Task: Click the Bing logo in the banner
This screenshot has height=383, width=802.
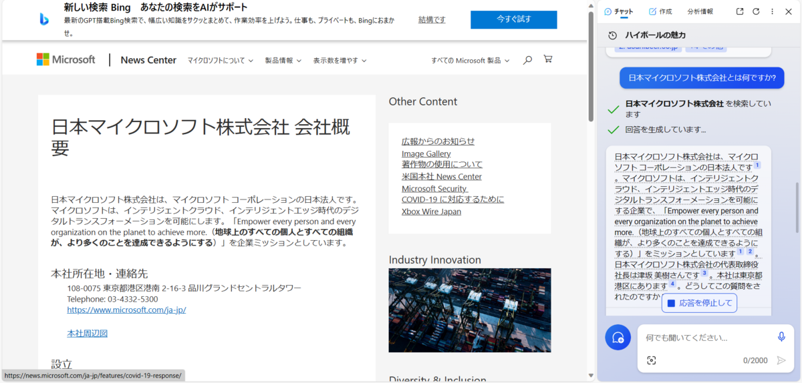Action: coord(44,19)
